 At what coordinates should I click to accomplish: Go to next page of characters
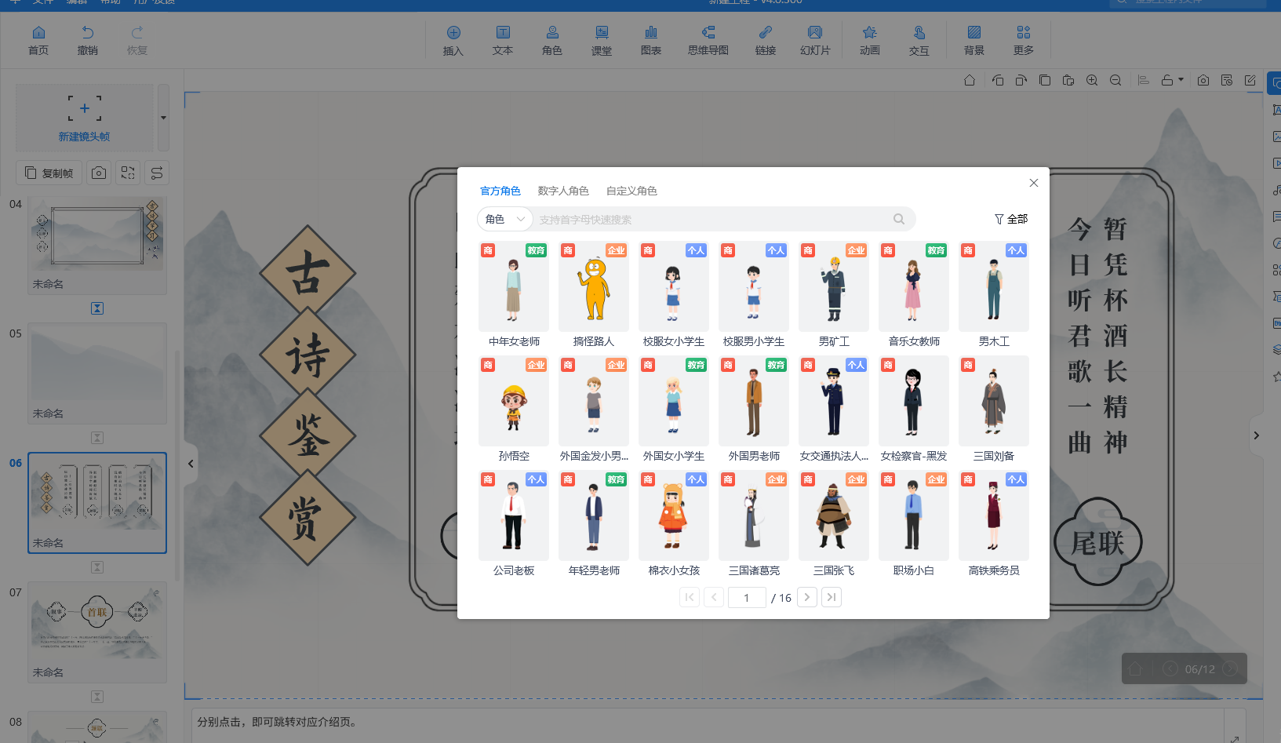point(807,597)
